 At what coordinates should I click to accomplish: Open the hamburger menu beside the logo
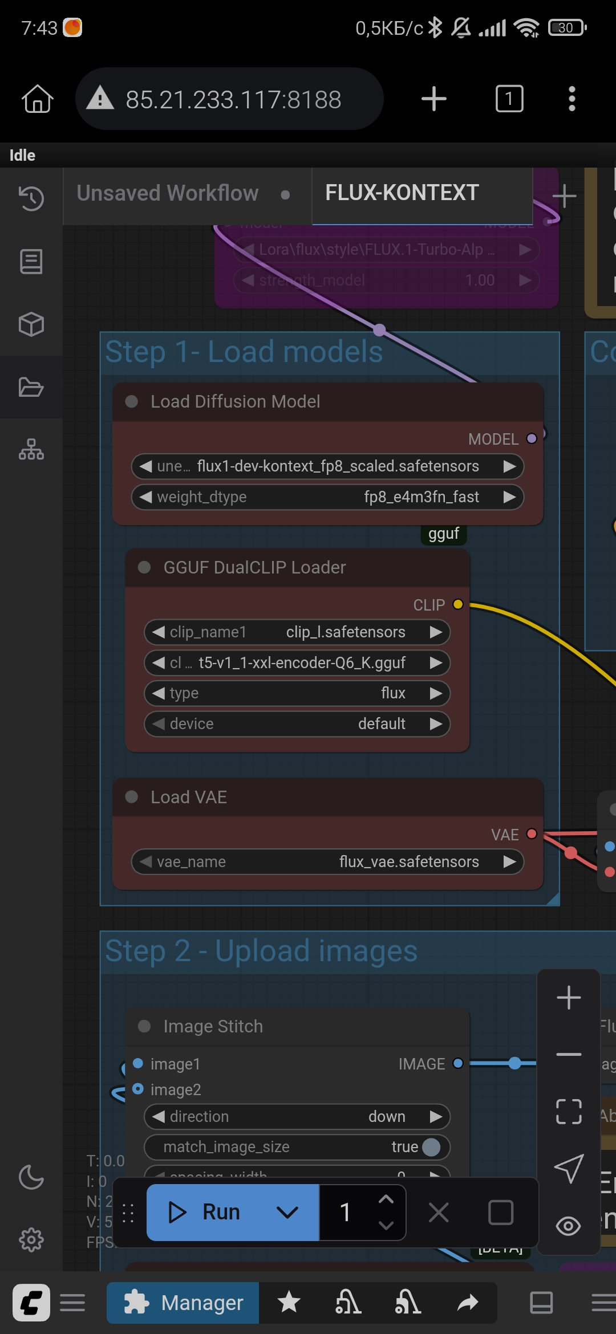72,1303
